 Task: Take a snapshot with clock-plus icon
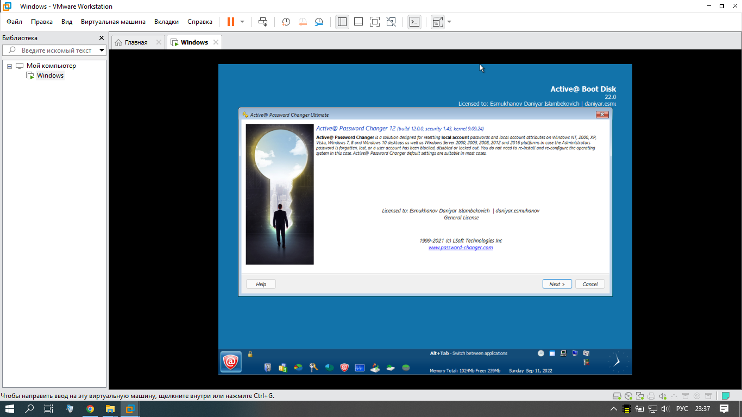(x=286, y=22)
